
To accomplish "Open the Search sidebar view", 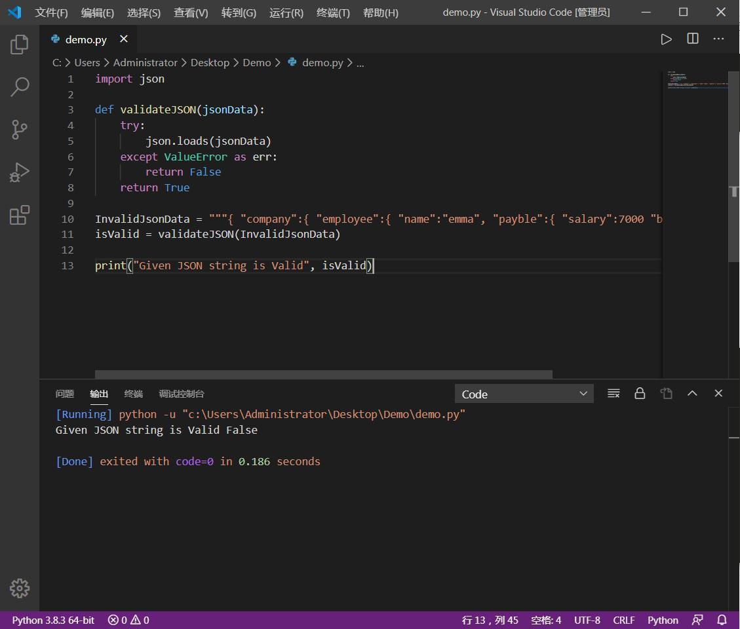I will coord(19,86).
